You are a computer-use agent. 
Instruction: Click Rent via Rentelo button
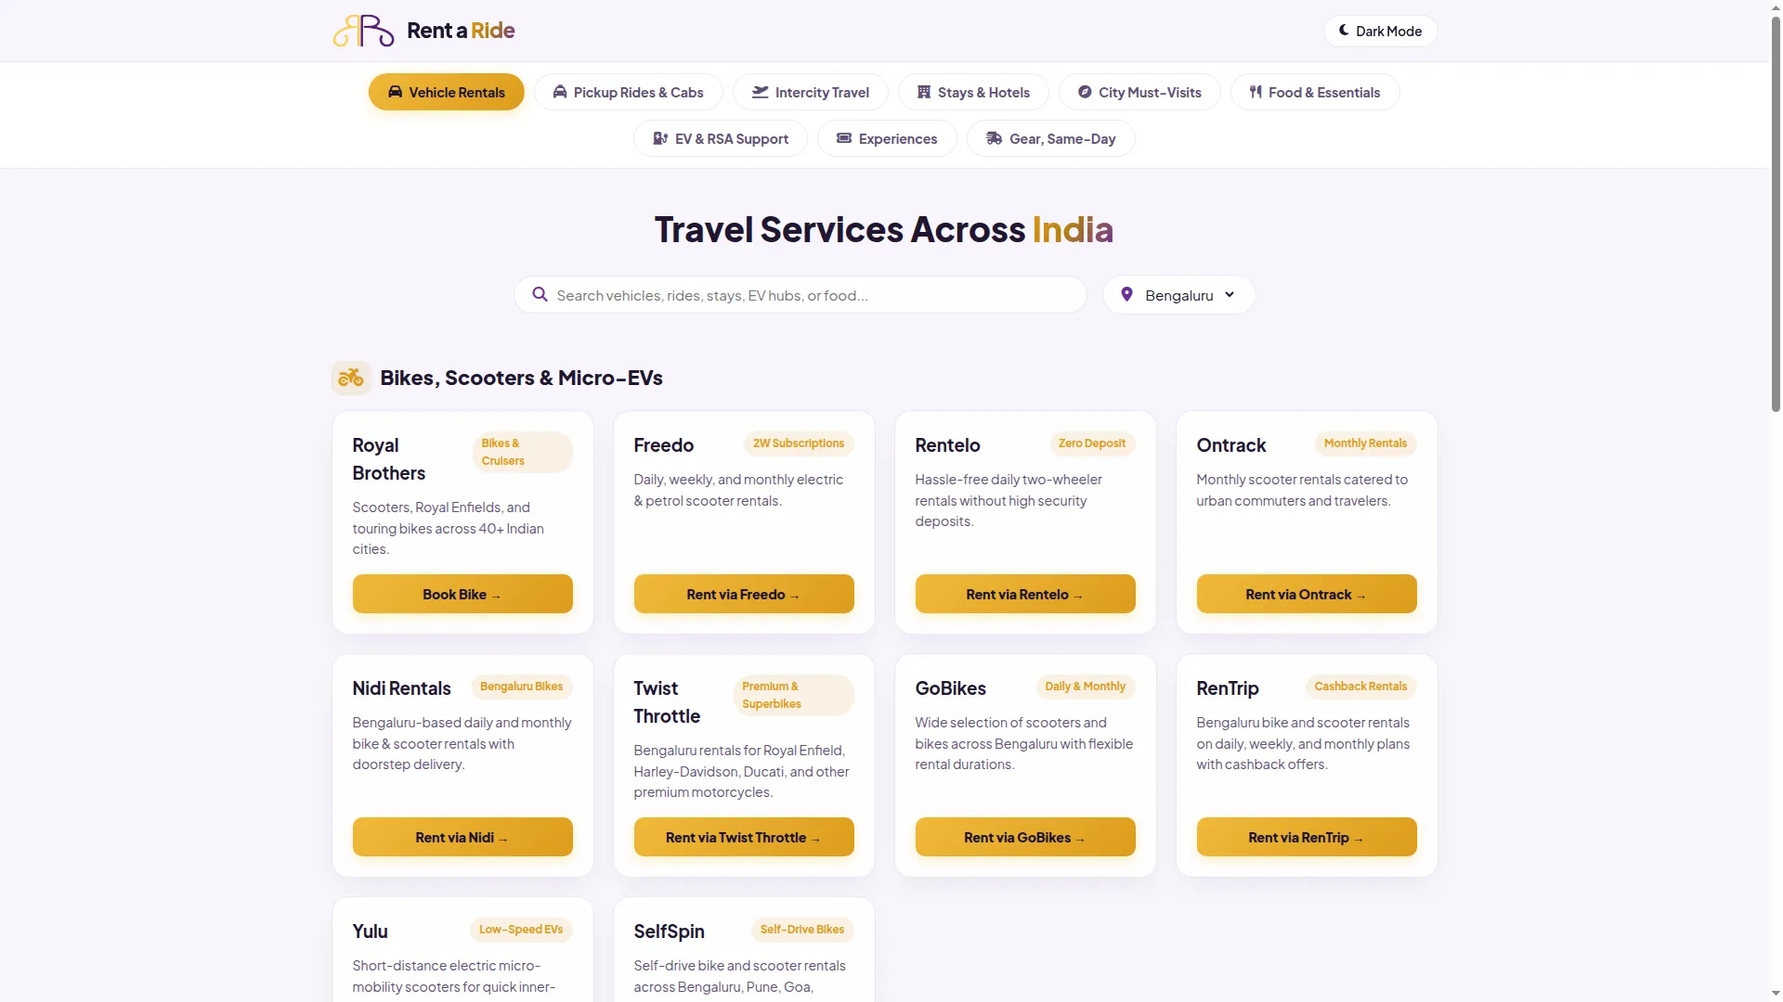pyautogui.click(x=1025, y=594)
